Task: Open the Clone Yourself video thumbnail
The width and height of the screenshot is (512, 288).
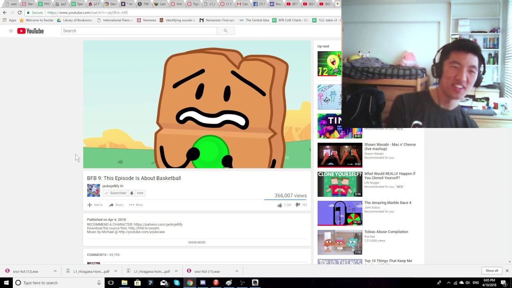Action: pyautogui.click(x=340, y=184)
